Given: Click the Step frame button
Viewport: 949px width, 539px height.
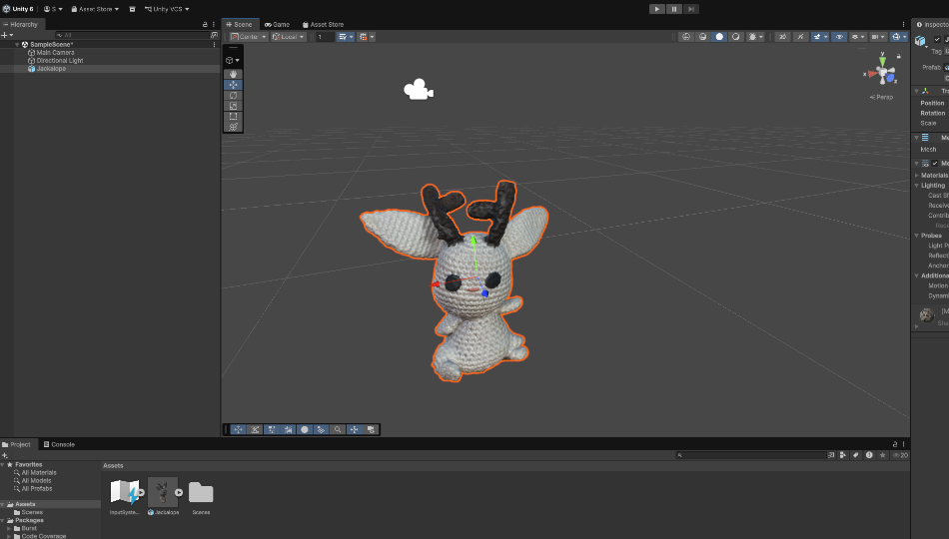Looking at the screenshot, I should point(690,9).
